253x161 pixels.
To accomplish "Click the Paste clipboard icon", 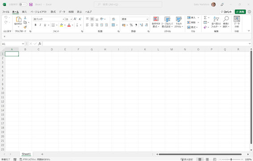I will click(x=18, y=19).
